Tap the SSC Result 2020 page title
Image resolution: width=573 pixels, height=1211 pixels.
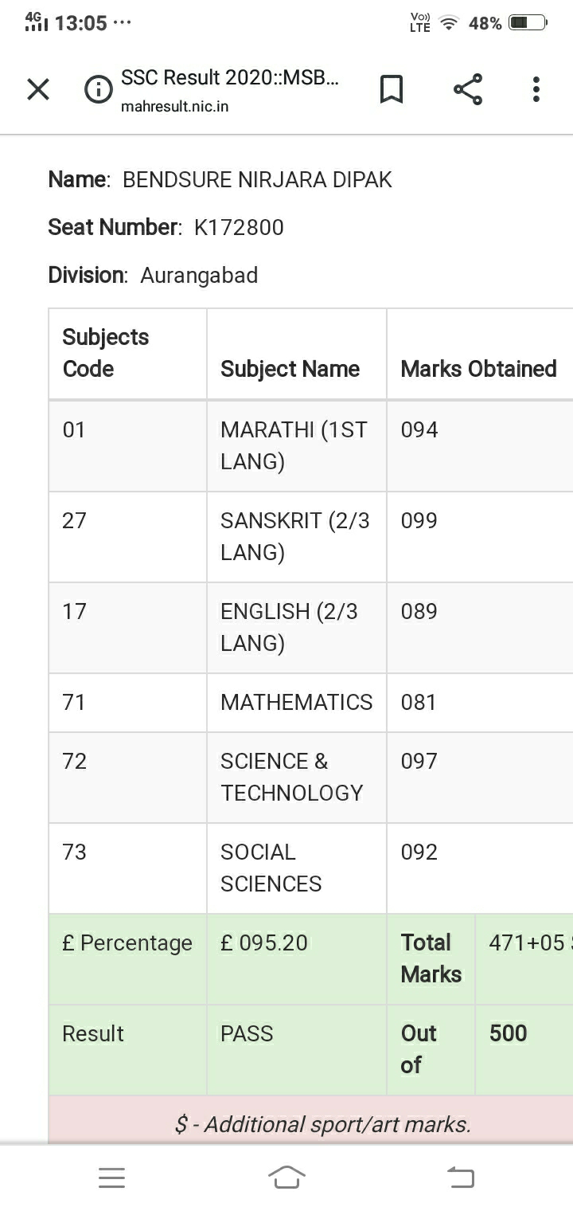tap(229, 78)
